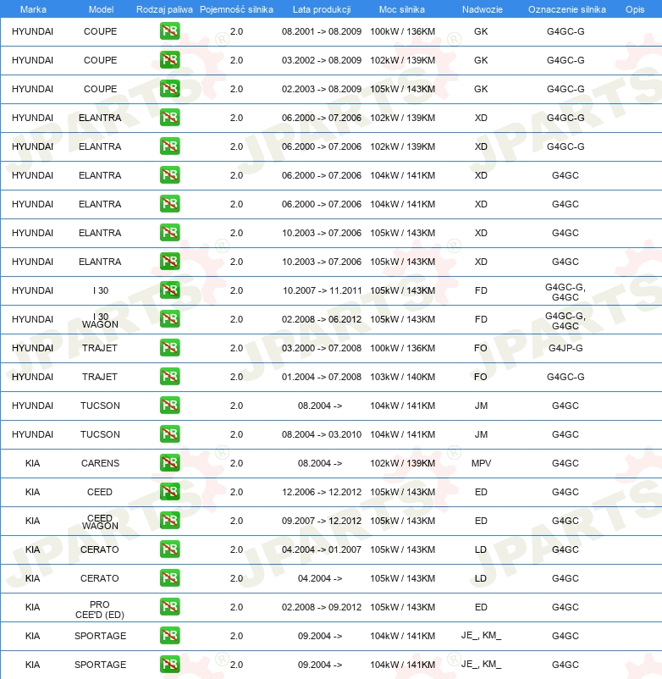The image size is (662, 679).
Task: Click the FD body cell in the I 30 WAGON row
Action: [x=481, y=319]
